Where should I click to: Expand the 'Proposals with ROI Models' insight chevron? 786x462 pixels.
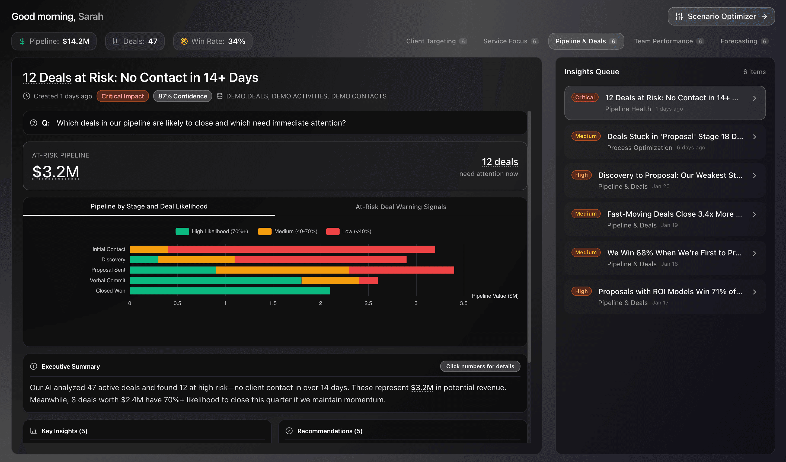(x=755, y=292)
